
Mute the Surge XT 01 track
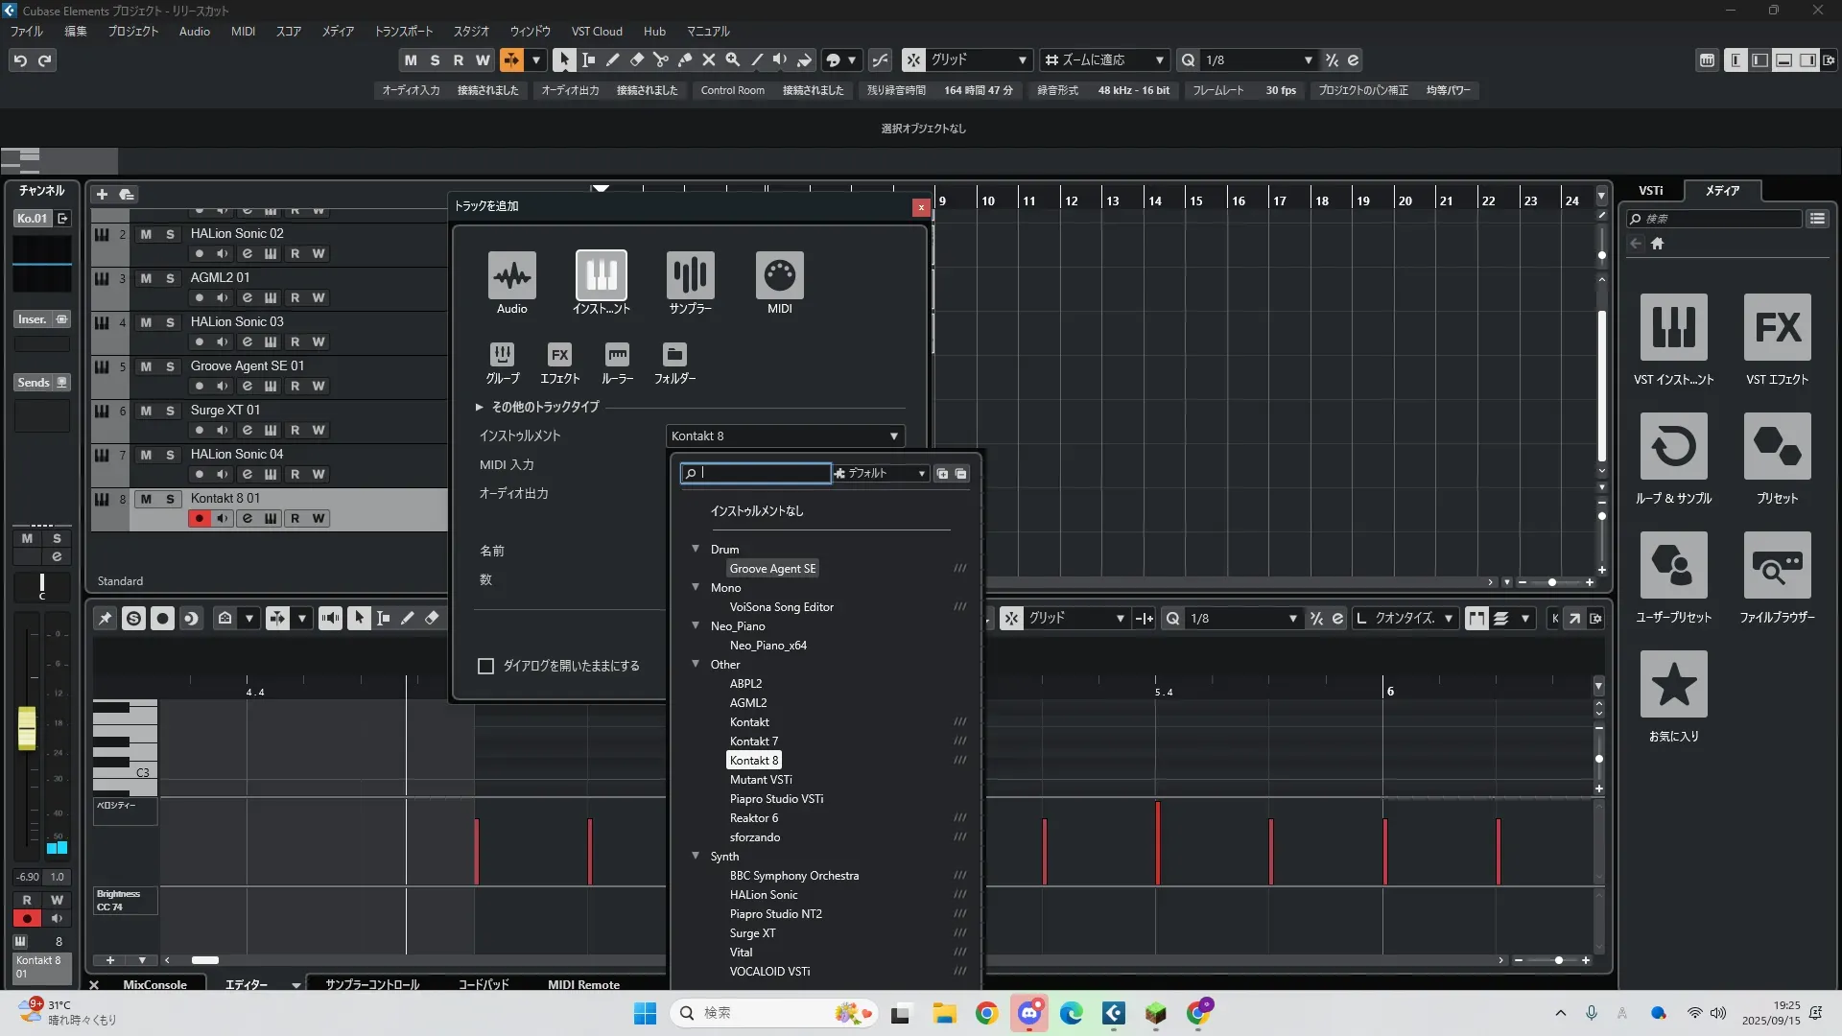(x=146, y=411)
